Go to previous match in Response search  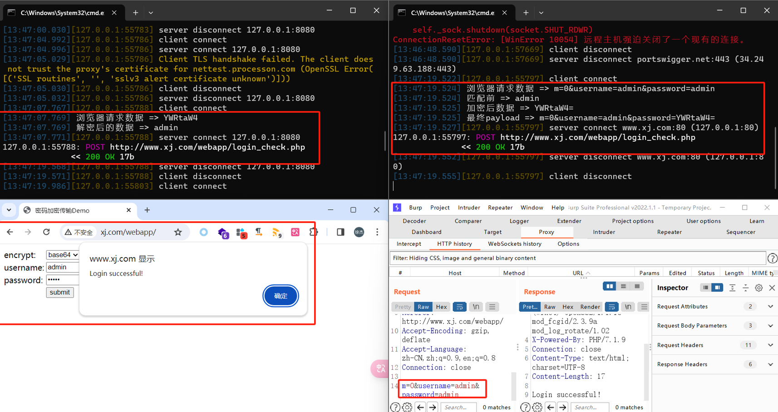[x=551, y=407]
